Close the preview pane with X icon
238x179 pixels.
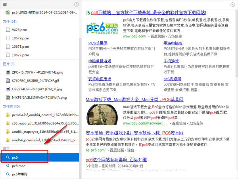click(233, 5)
